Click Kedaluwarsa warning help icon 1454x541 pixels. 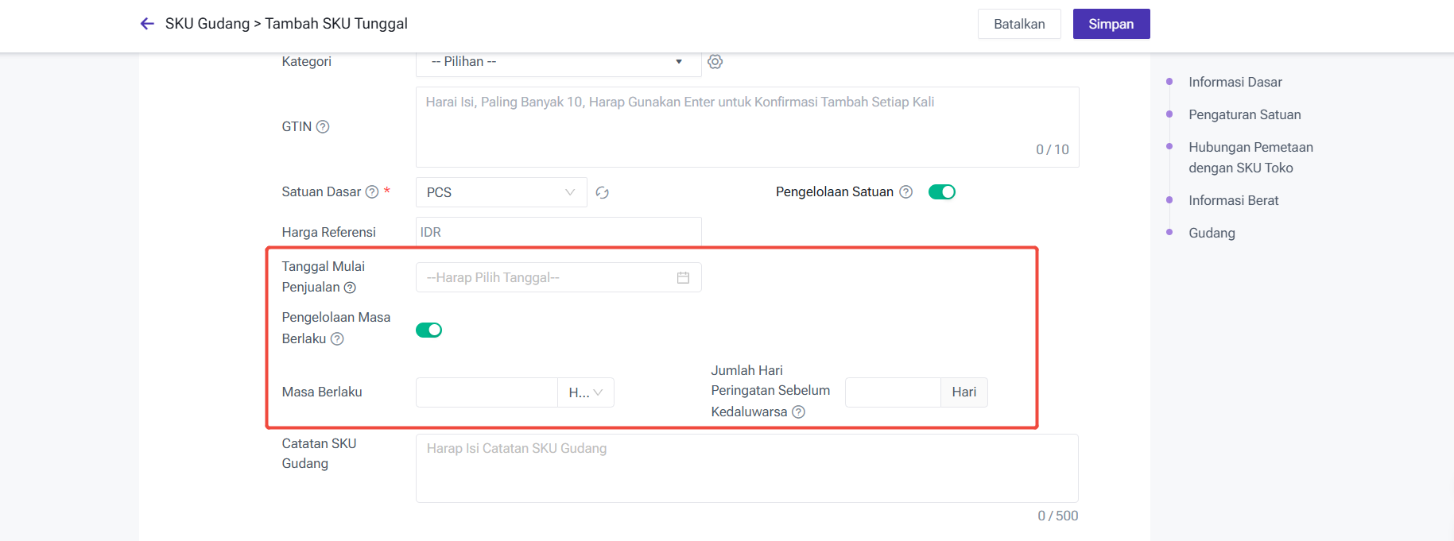pyautogui.click(x=799, y=412)
